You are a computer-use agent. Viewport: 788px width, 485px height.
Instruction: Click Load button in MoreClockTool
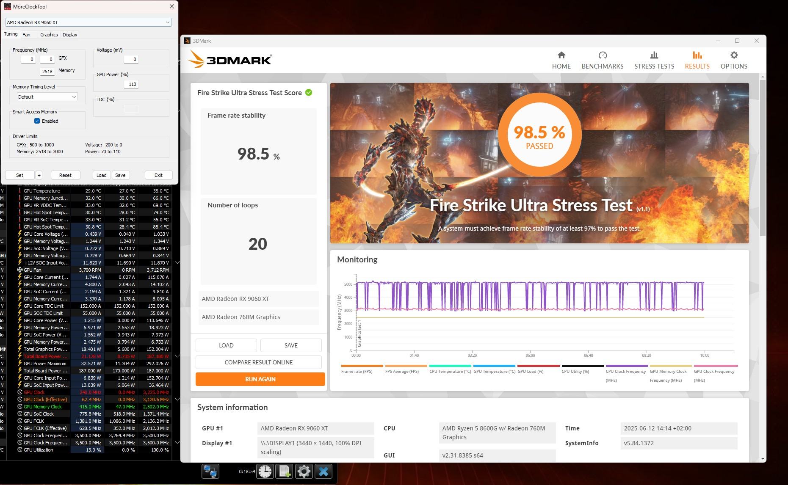(x=102, y=175)
